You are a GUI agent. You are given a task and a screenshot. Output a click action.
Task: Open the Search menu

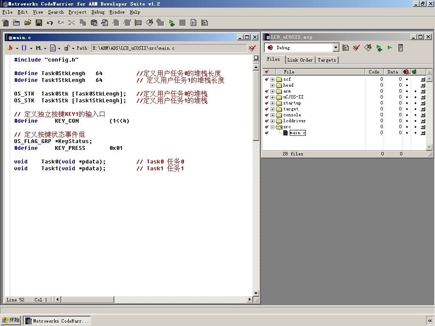coord(56,12)
